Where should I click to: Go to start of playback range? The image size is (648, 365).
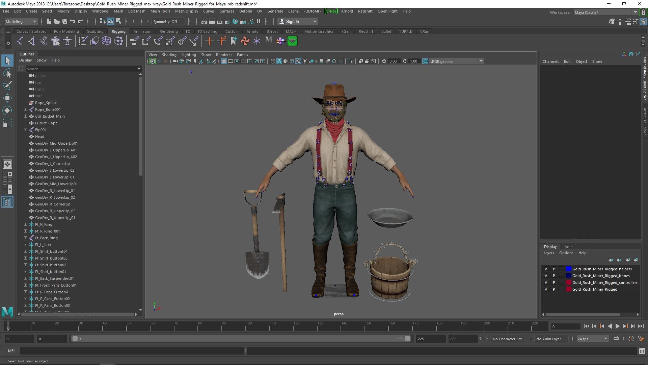pyautogui.click(x=586, y=326)
